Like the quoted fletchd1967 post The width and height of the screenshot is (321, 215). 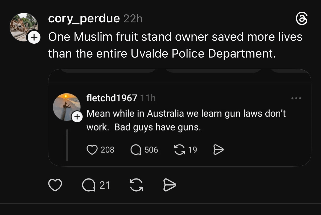click(x=92, y=150)
